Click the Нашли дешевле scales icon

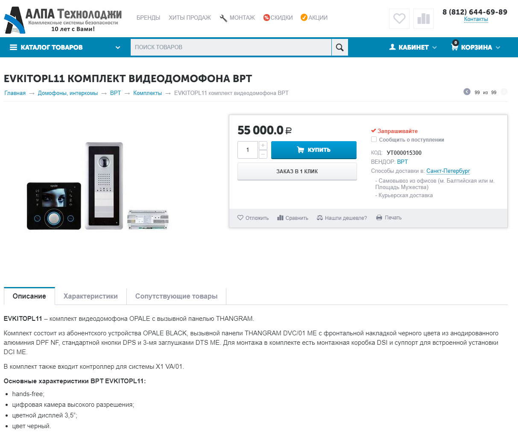click(320, 218)
